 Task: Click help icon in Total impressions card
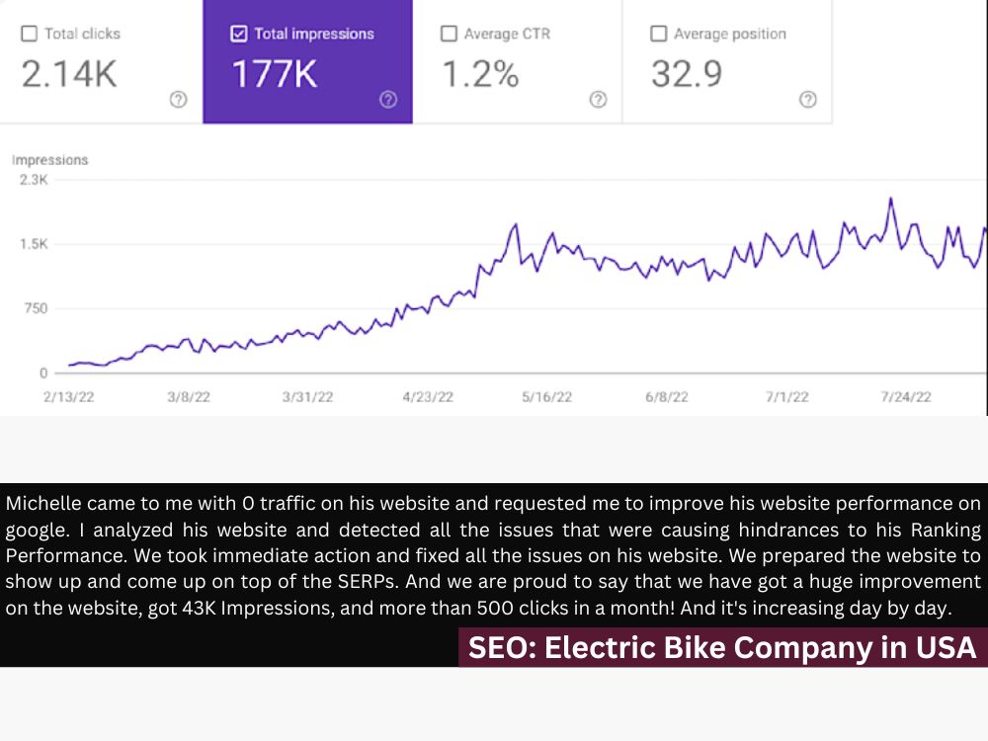[388, 100]
